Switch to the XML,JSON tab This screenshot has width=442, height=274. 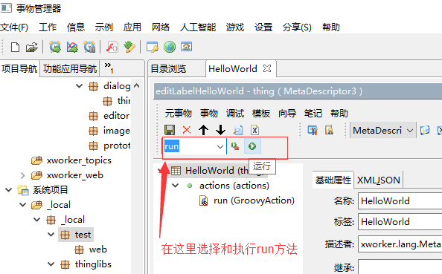point(378,180)
